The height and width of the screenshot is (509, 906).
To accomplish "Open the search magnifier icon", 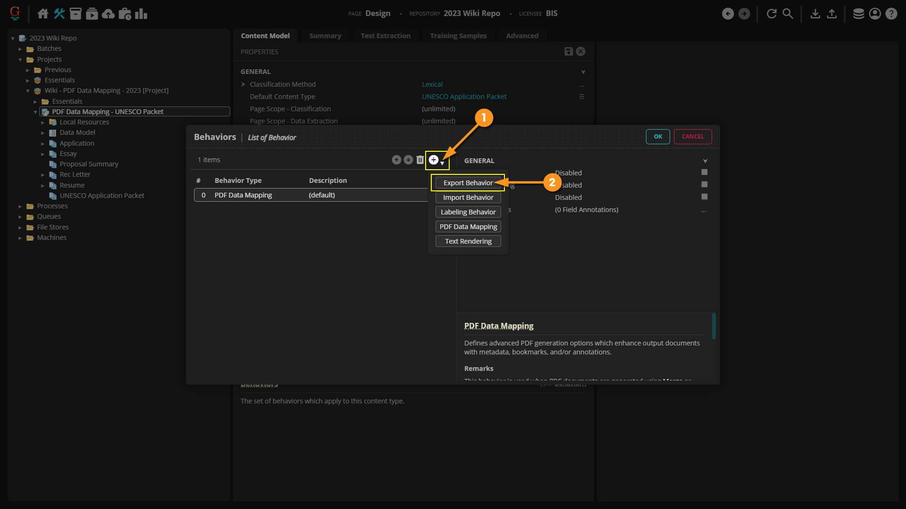I will click(788, 14).
